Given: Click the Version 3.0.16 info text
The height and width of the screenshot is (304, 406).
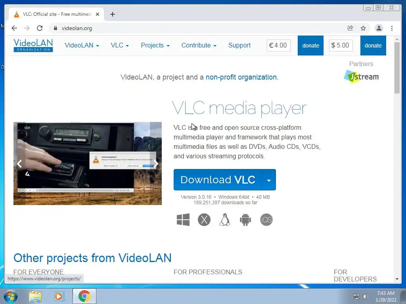Looking at the screenshot, I should 225,197.
